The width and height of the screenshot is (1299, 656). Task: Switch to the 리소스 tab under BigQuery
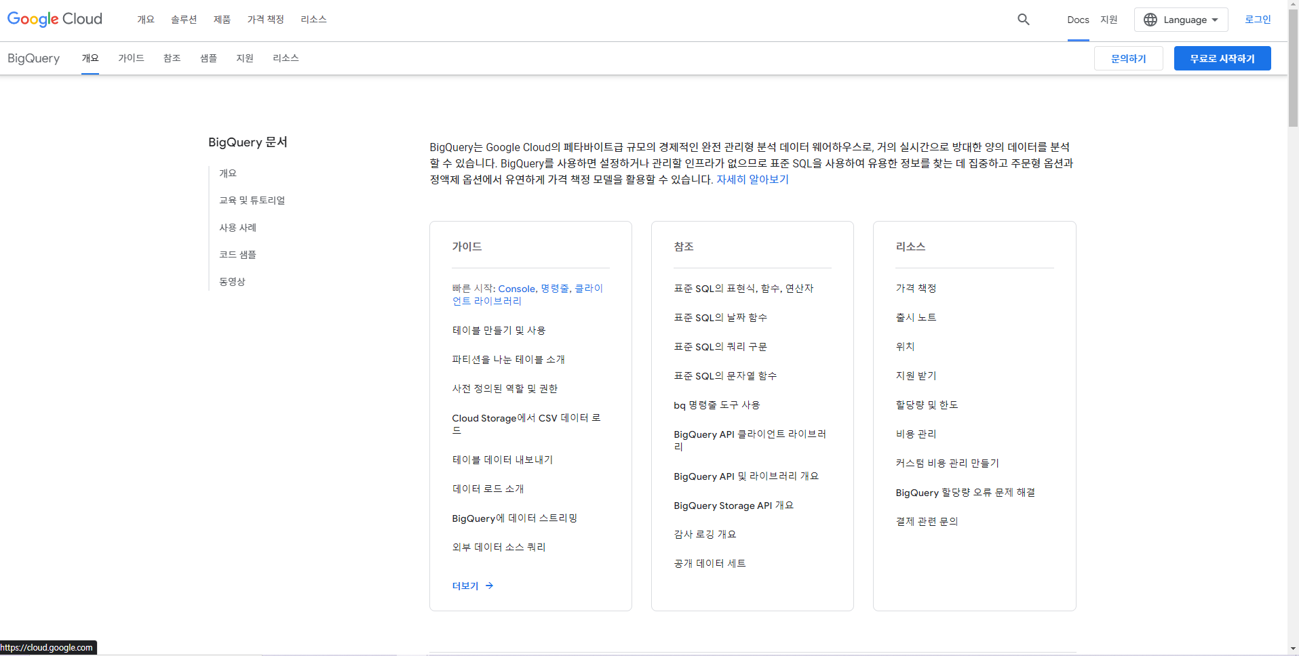[286, 58]
